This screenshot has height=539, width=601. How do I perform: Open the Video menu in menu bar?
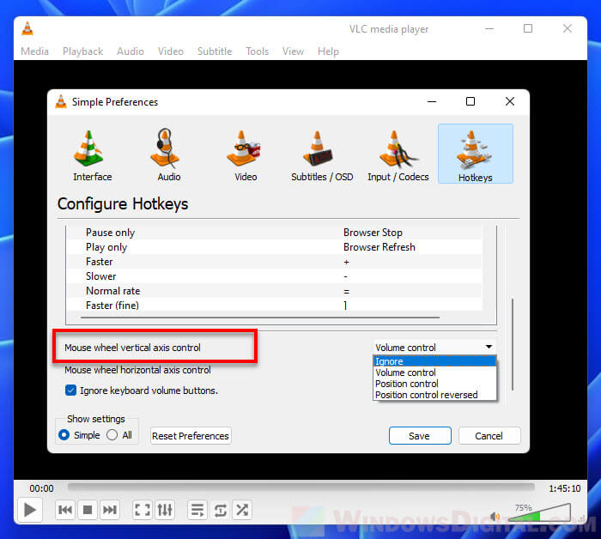pos(171,51)
